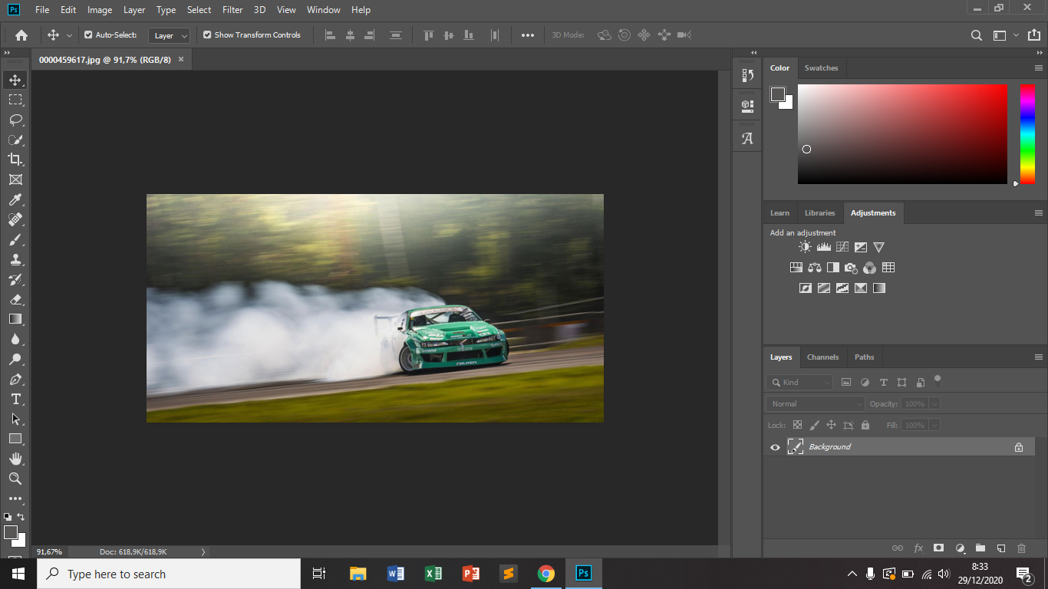Toggle the Auto-Select checkbox
Viewport: 1048px width, 589px height.
point(90,35)
